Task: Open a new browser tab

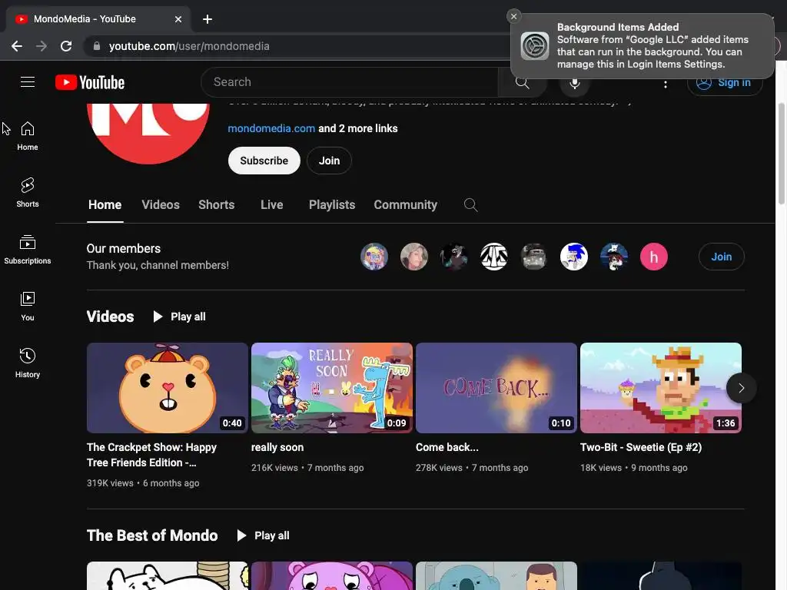Action: click(x=208, y=19)
